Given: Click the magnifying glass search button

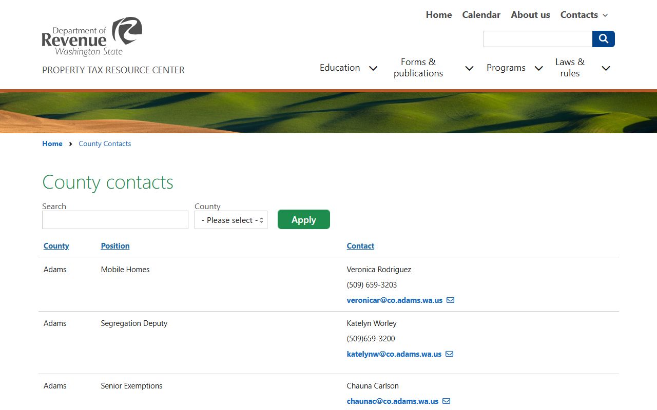Looking at the screenshot, I should [x=604, y=39].
